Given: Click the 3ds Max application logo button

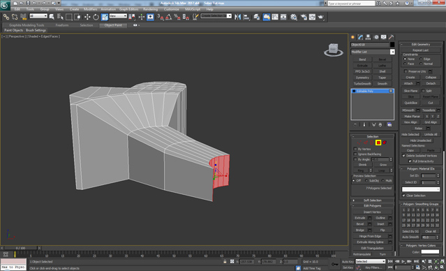Looking at the screenshot, I should point(5,5).
